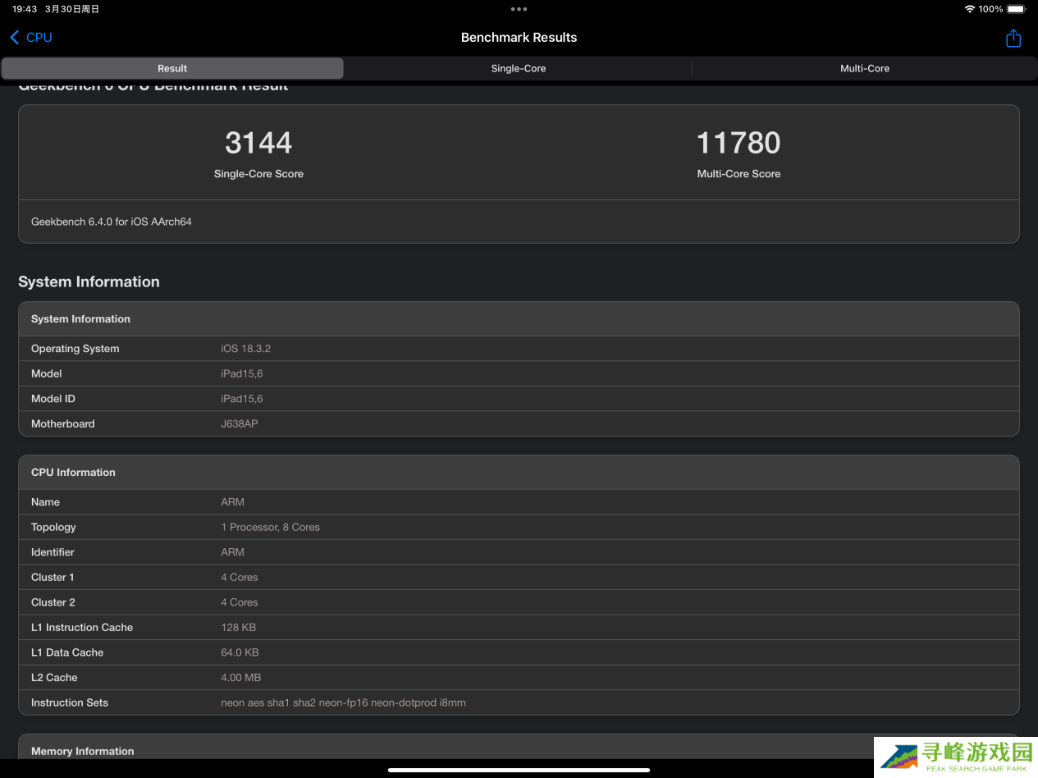
Task: Tap the Wi-Fi status icon
Action: click(969, 9)
